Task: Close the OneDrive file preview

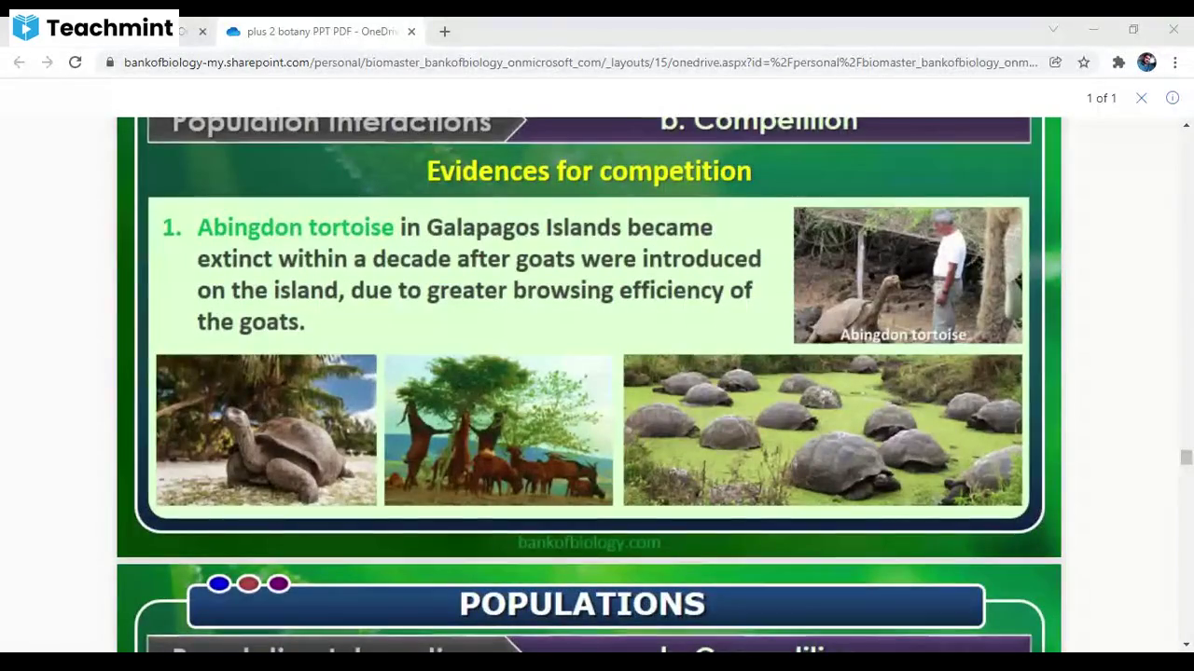Action: pyautogui.click(x=1141, y=98)
